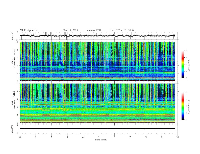The width and height of the screenshot is (200, 154).
Task: Click time axis tick label "10" minutes
Action: coord(178,137)
